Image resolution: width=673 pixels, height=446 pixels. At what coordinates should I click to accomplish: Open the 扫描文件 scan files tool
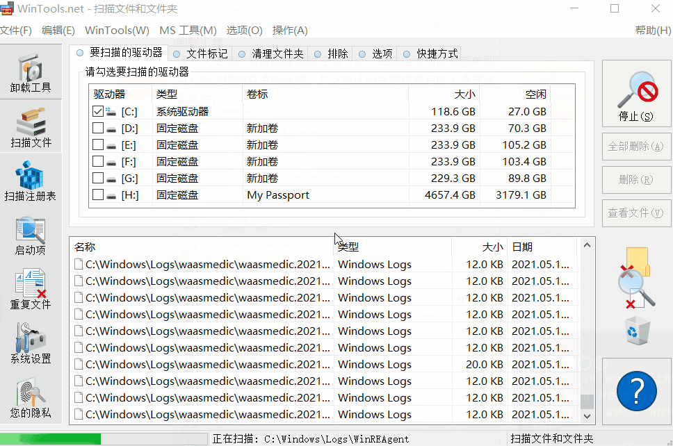31,127
